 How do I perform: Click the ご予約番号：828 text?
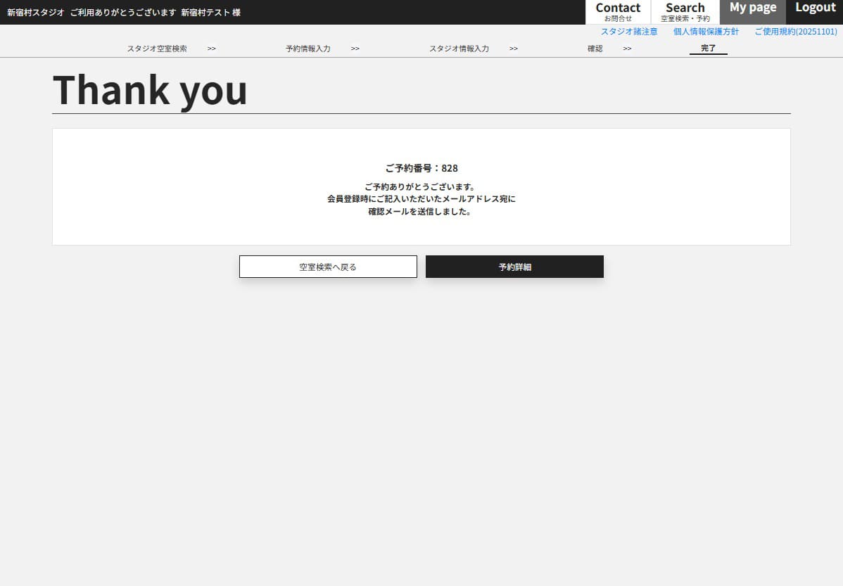point(421,168)
